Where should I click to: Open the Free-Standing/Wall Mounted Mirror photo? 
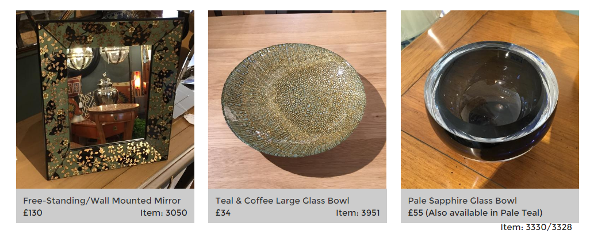(105, 100)
